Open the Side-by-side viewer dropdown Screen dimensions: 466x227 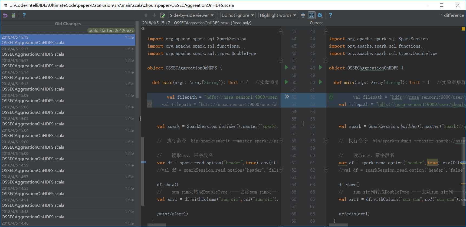tap(192, 15)
